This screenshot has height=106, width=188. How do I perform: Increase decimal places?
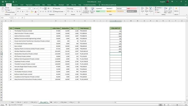pyautogui.click(x=77, y=11)
